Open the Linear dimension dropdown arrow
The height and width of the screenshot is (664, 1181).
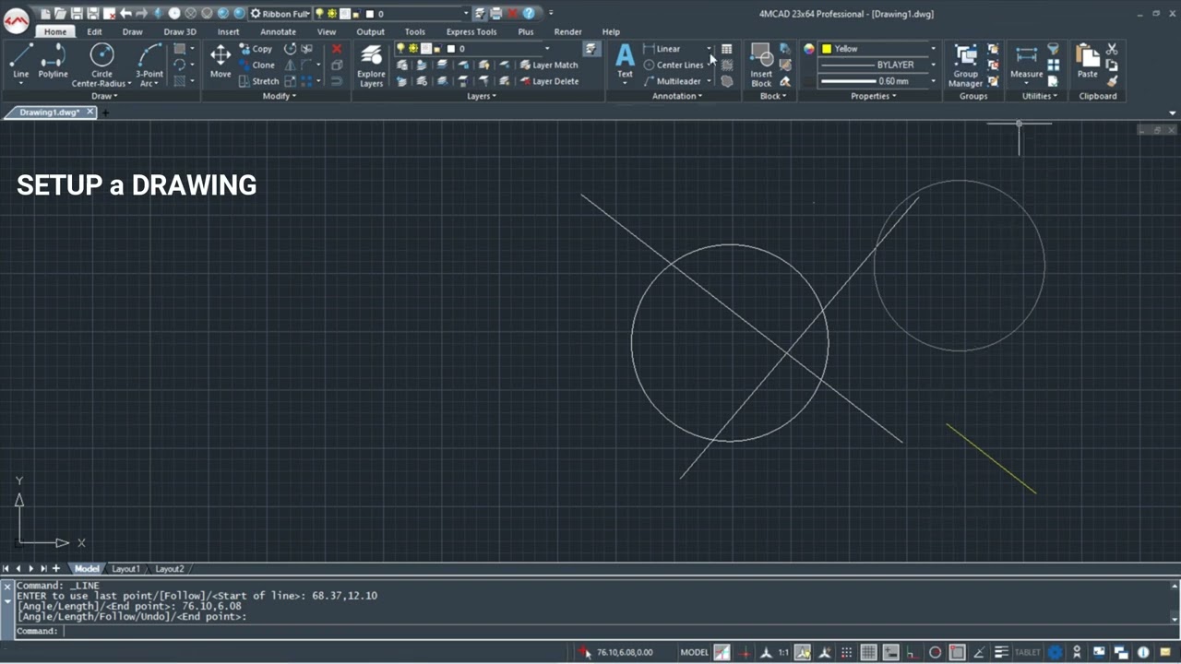coord(710,49)
